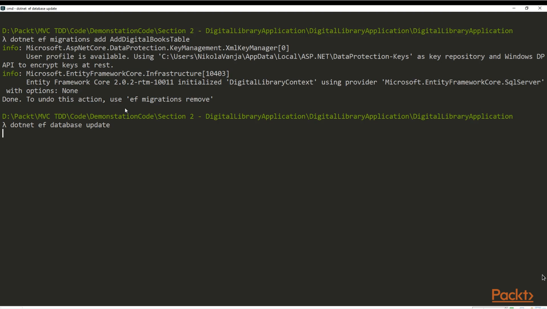This screenshot has height=309, width=547.
Task: Click the blinking text cursor on the empty line
Action: point(3,133)
